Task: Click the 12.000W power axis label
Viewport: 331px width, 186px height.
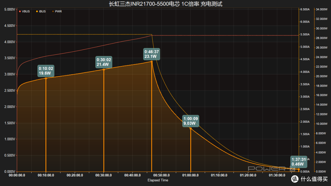Action: click(322, 114)
